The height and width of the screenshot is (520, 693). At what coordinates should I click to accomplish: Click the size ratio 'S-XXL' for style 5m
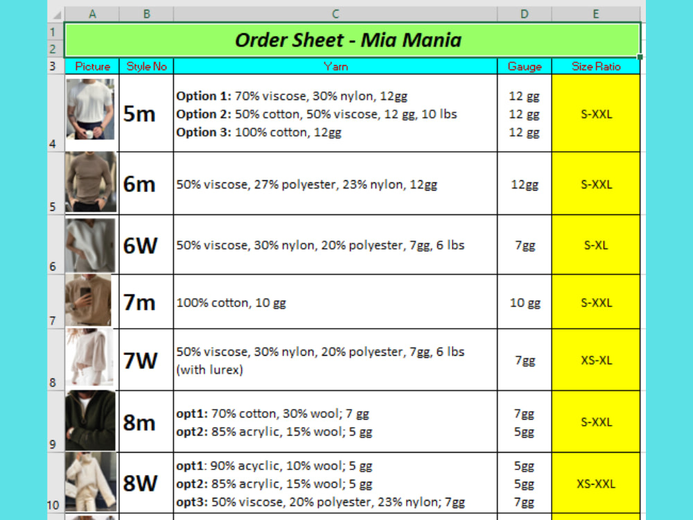[596, 113]
